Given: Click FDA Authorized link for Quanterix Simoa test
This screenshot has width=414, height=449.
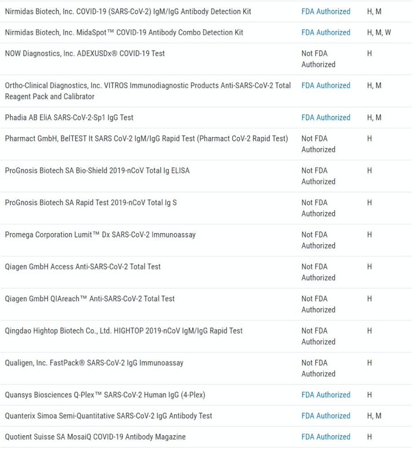Looking at the screenshot, I should click(x=326, y=416).
